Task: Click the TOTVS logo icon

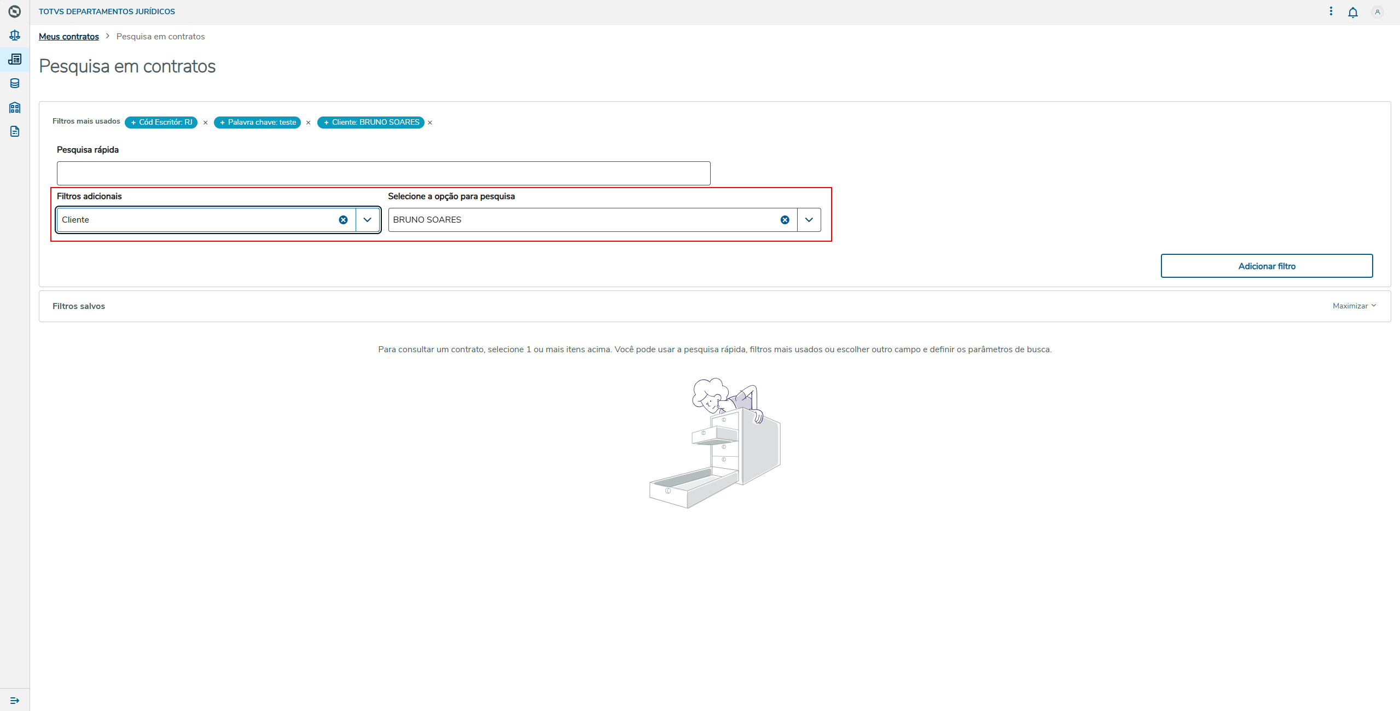Action: pyautogui.click(x=15, y=11)
